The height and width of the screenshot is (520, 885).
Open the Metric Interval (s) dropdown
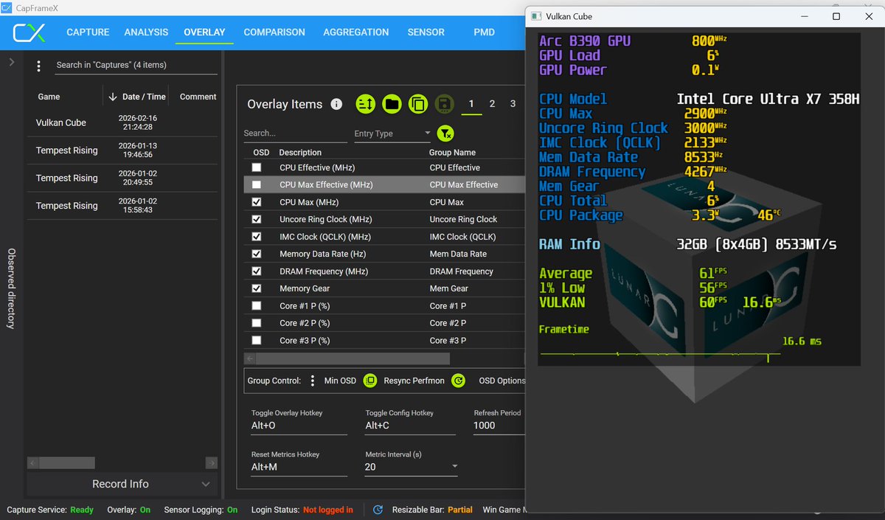(x=411, y=467)
